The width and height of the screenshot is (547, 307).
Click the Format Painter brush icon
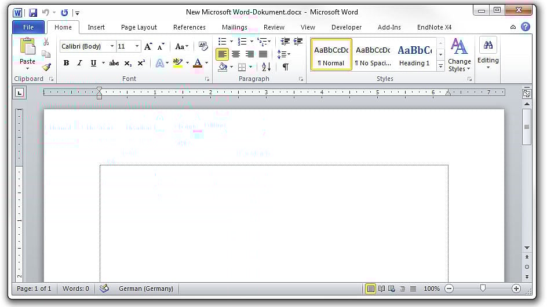(x=46, y=67)
